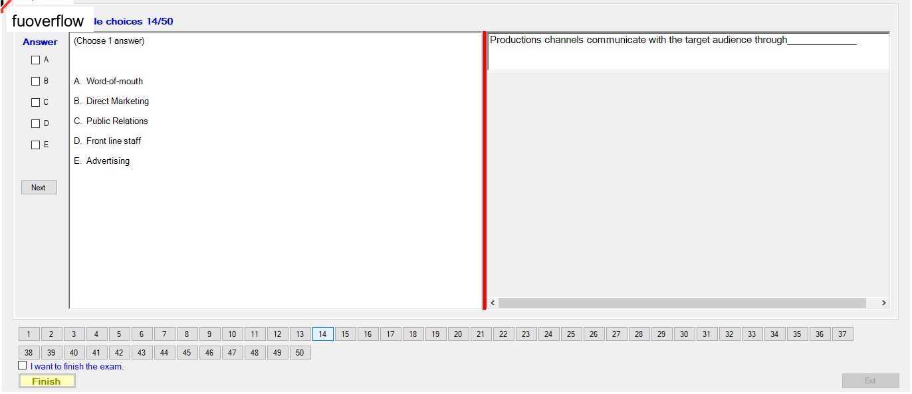Click the question text about production channels

pyautogui.click(x=673, y=40)
